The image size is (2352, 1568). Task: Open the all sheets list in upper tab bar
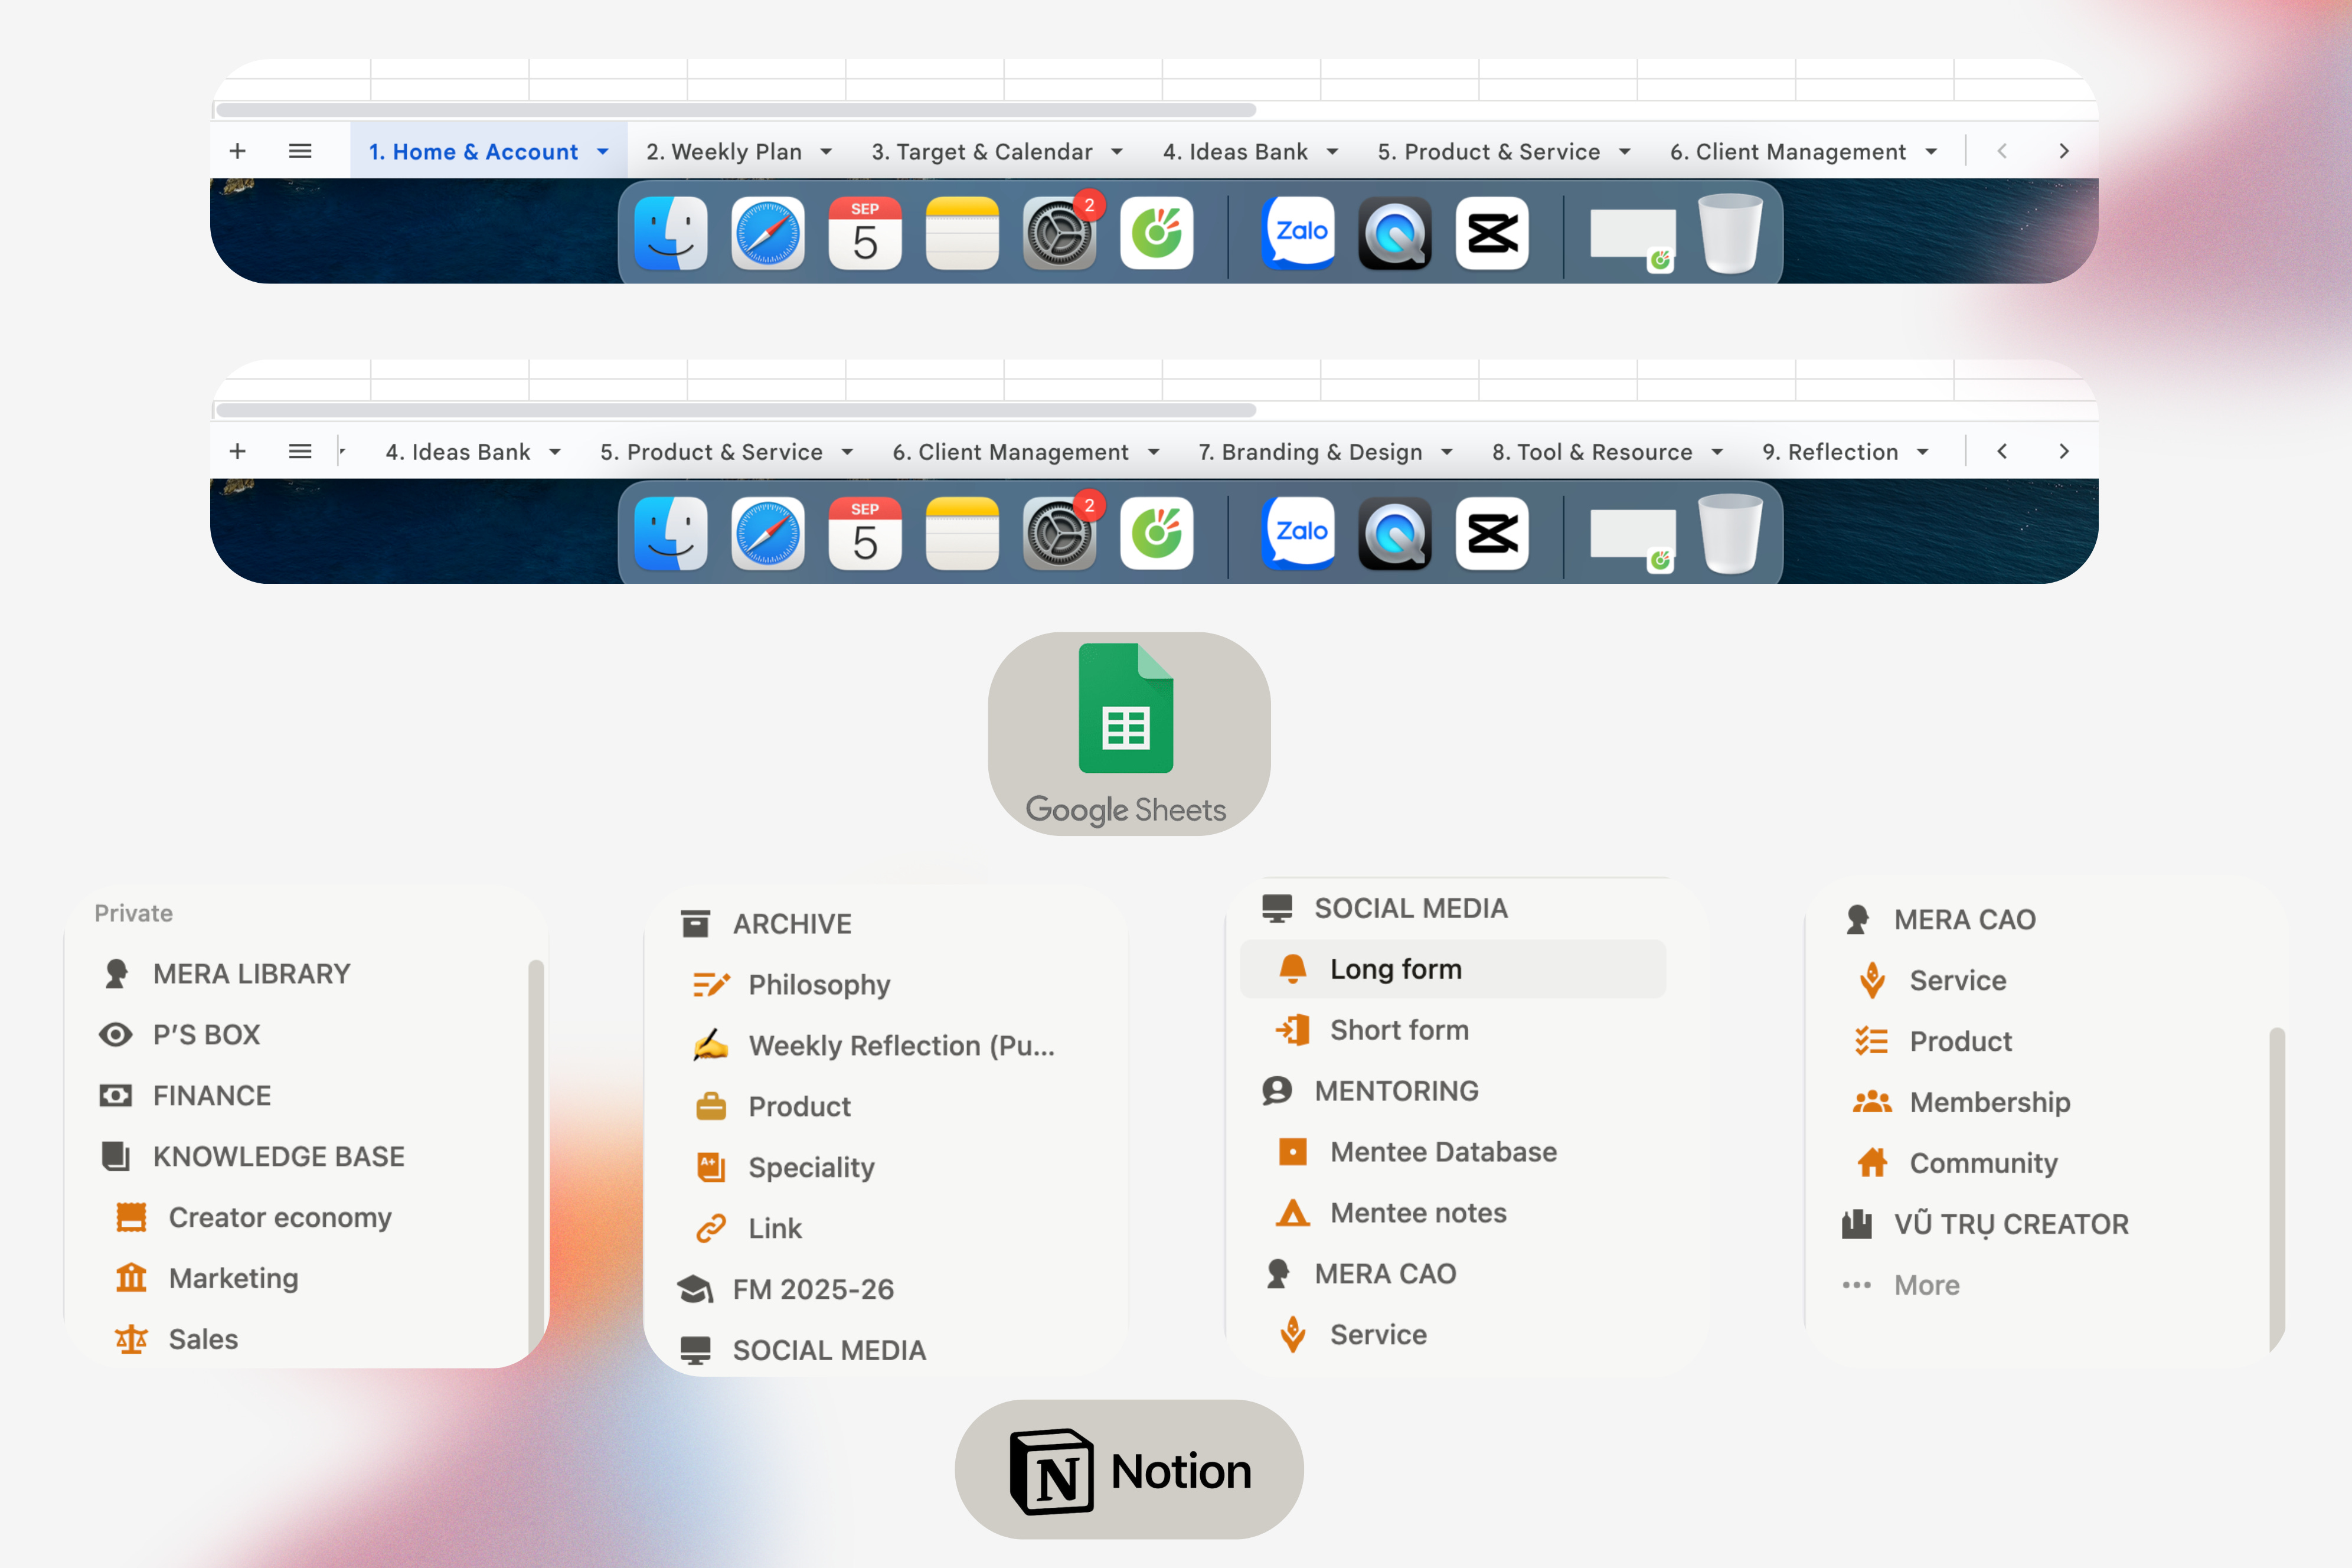[x=300, y=151]
